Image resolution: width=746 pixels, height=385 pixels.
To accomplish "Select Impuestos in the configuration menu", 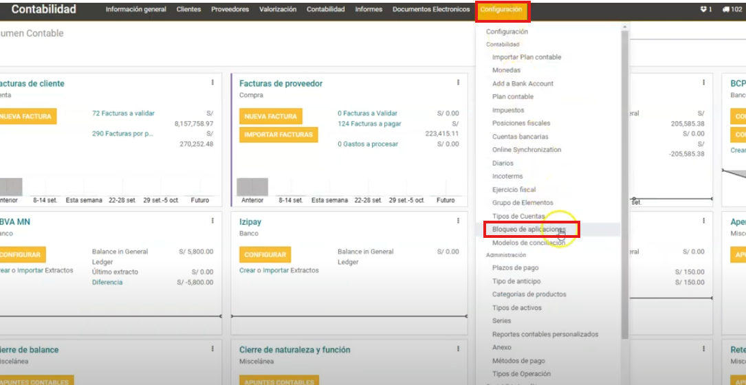I will click(x=508, y=110).
